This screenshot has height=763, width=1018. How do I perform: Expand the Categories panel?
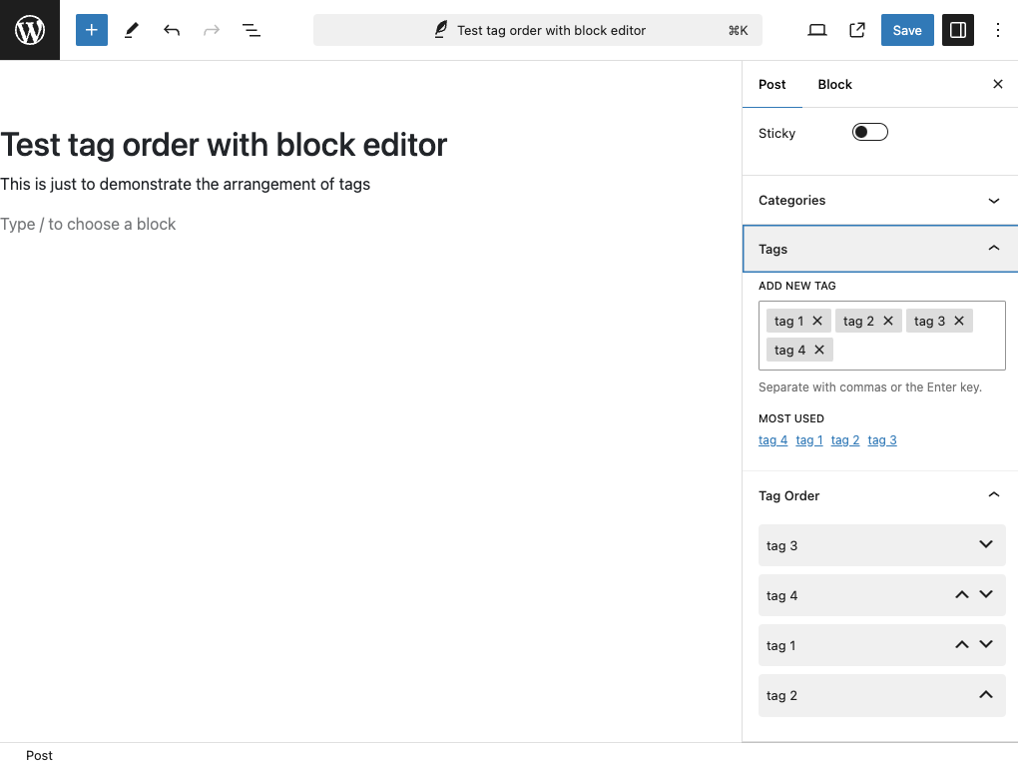(993, 201)
